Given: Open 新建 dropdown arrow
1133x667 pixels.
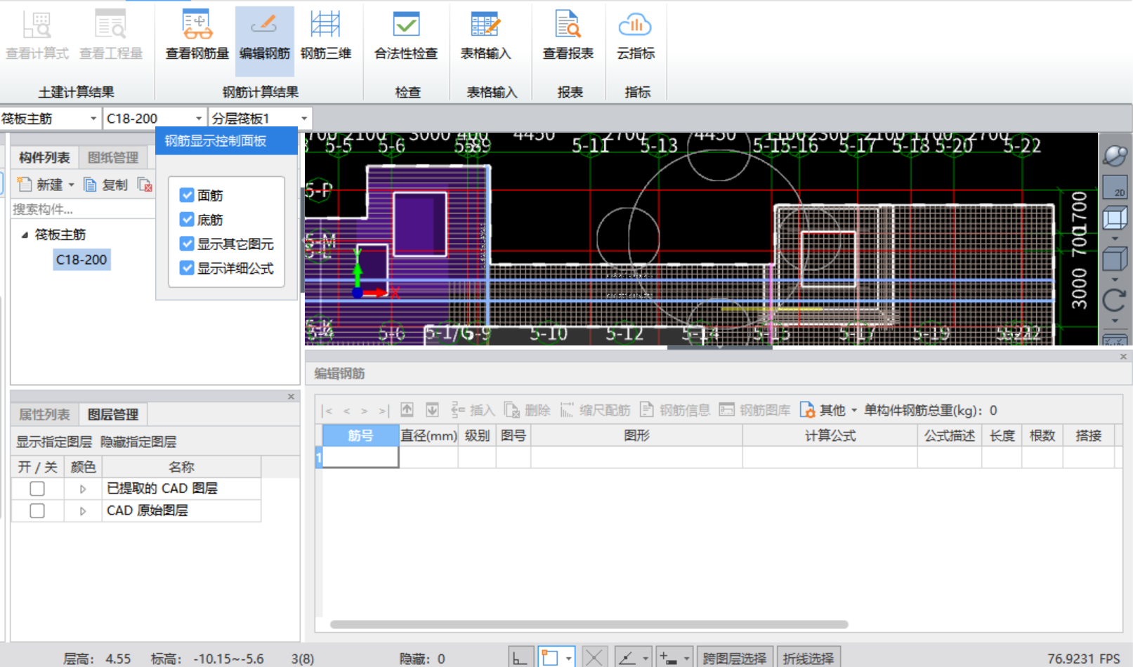Looking at the screenshot, I should coord(71,185).
